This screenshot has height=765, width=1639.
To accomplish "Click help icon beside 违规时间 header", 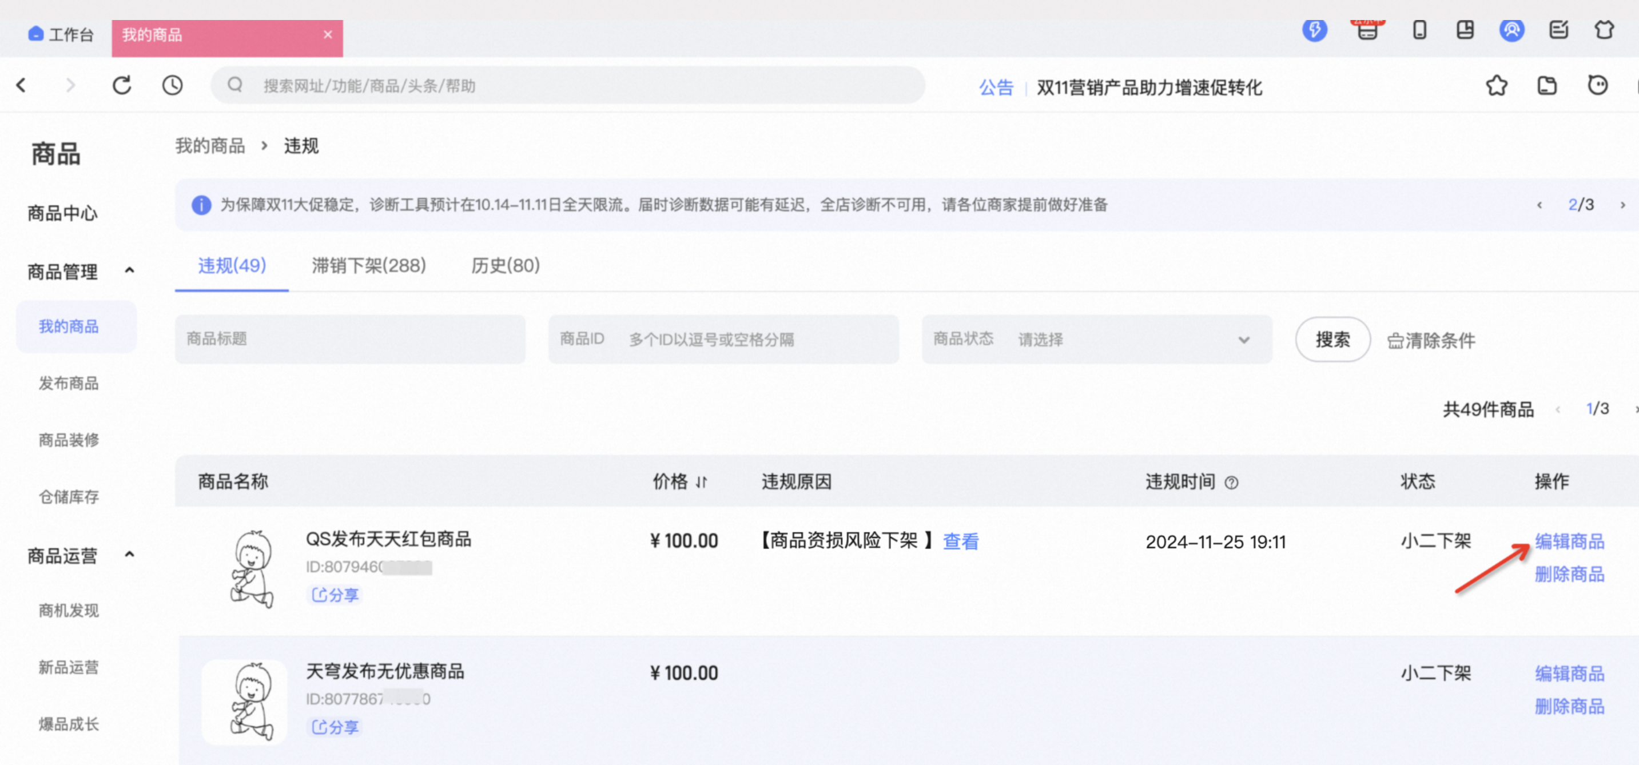I will [1231, 483].
